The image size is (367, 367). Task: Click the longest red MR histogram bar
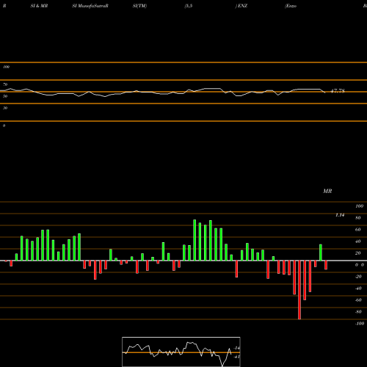299,290
